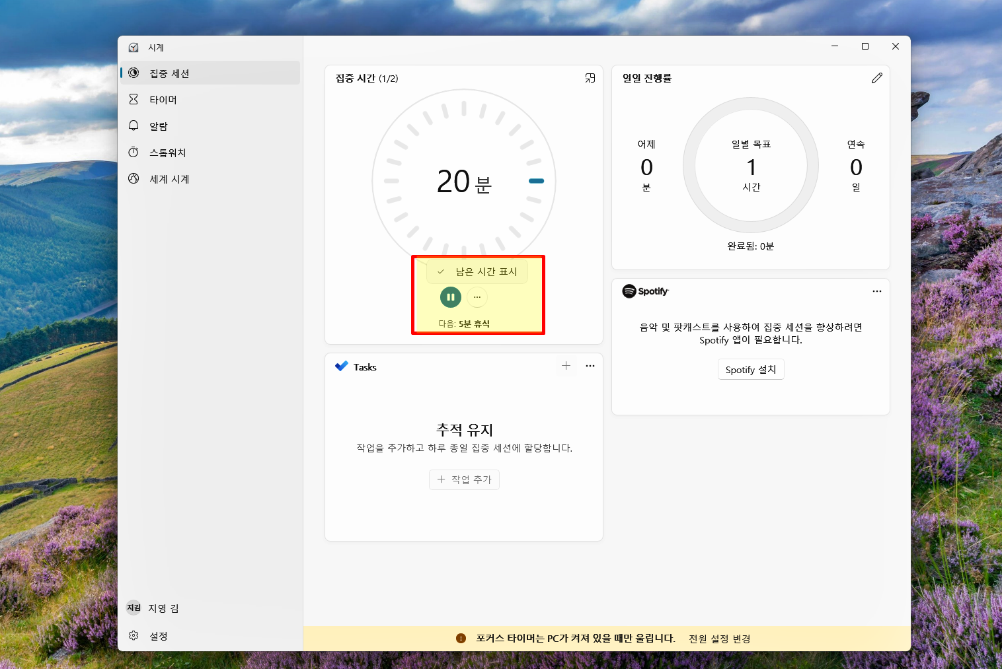The image size is (1002, 669).
Task: Open Settings (설정) at sidebar bottom
Action: point(210,635)
